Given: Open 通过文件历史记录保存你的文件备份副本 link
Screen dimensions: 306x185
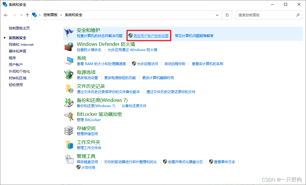Looking at the screenshot, I should pos(108,92).
